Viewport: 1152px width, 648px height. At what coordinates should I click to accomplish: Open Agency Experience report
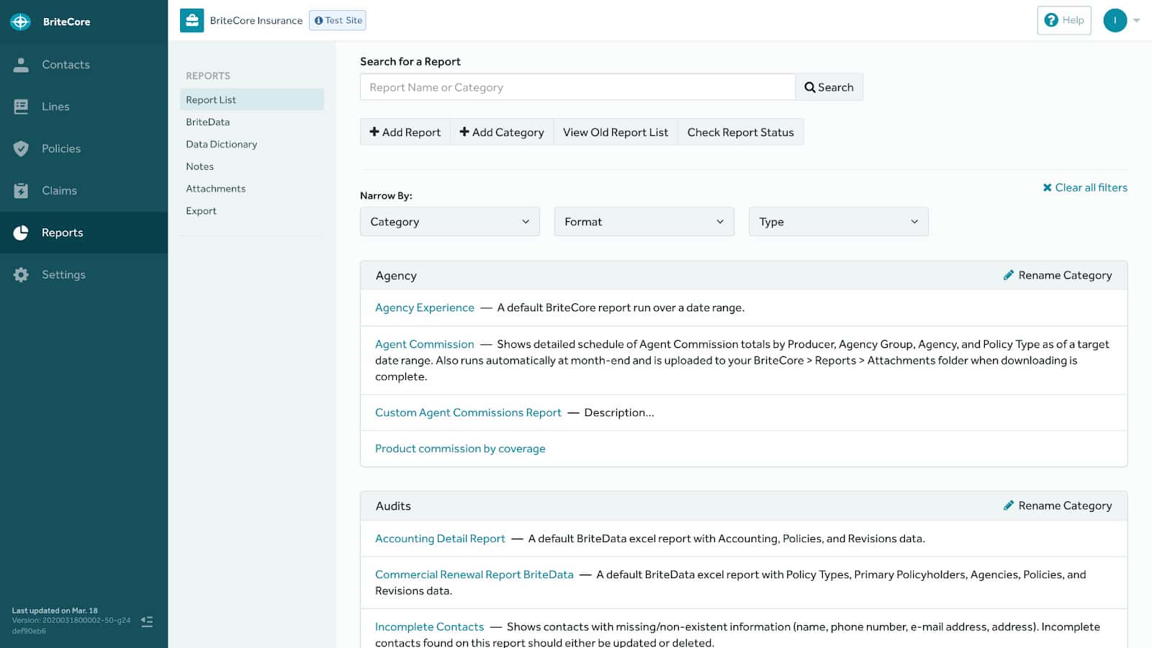click(425, 307)
